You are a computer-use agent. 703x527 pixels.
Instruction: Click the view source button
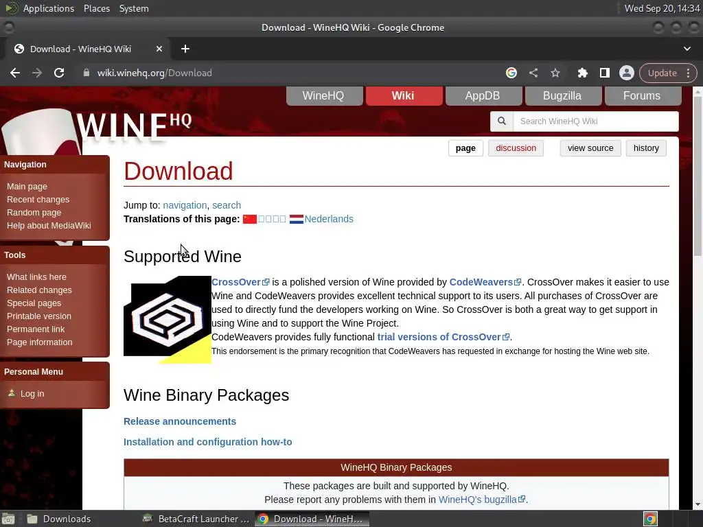590,148
